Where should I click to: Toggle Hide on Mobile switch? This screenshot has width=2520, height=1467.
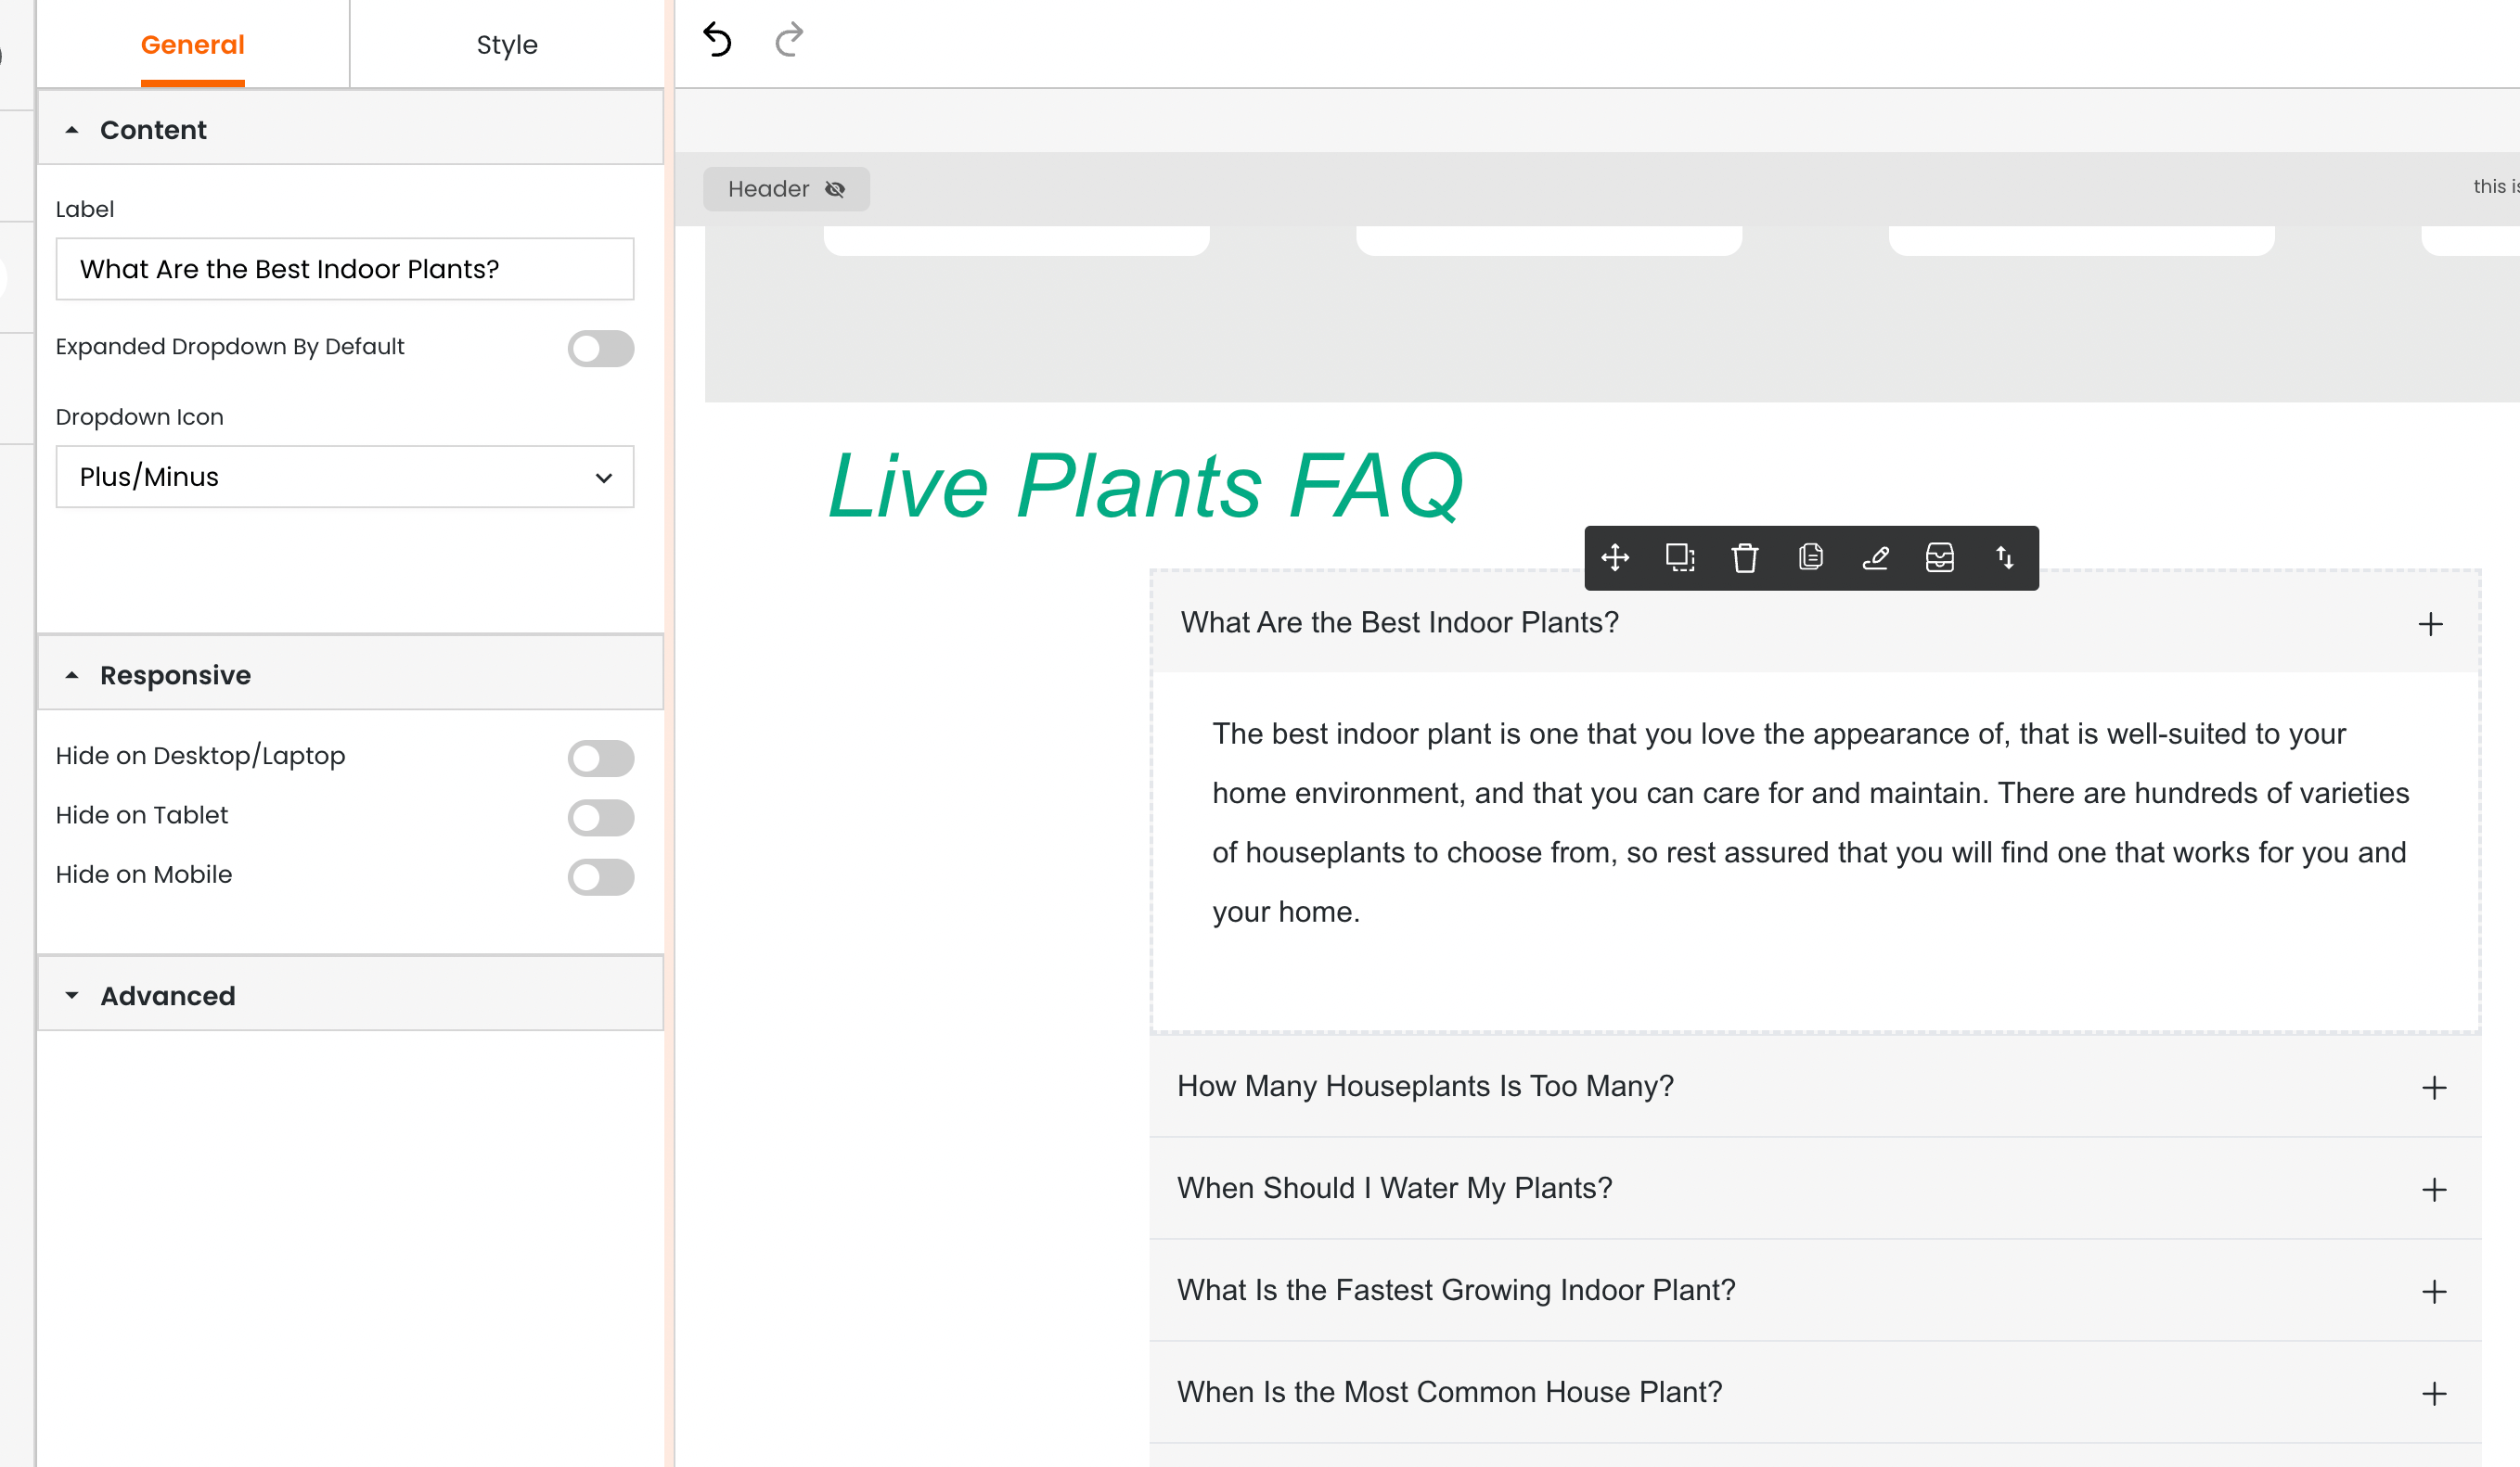tap(600, 876)
